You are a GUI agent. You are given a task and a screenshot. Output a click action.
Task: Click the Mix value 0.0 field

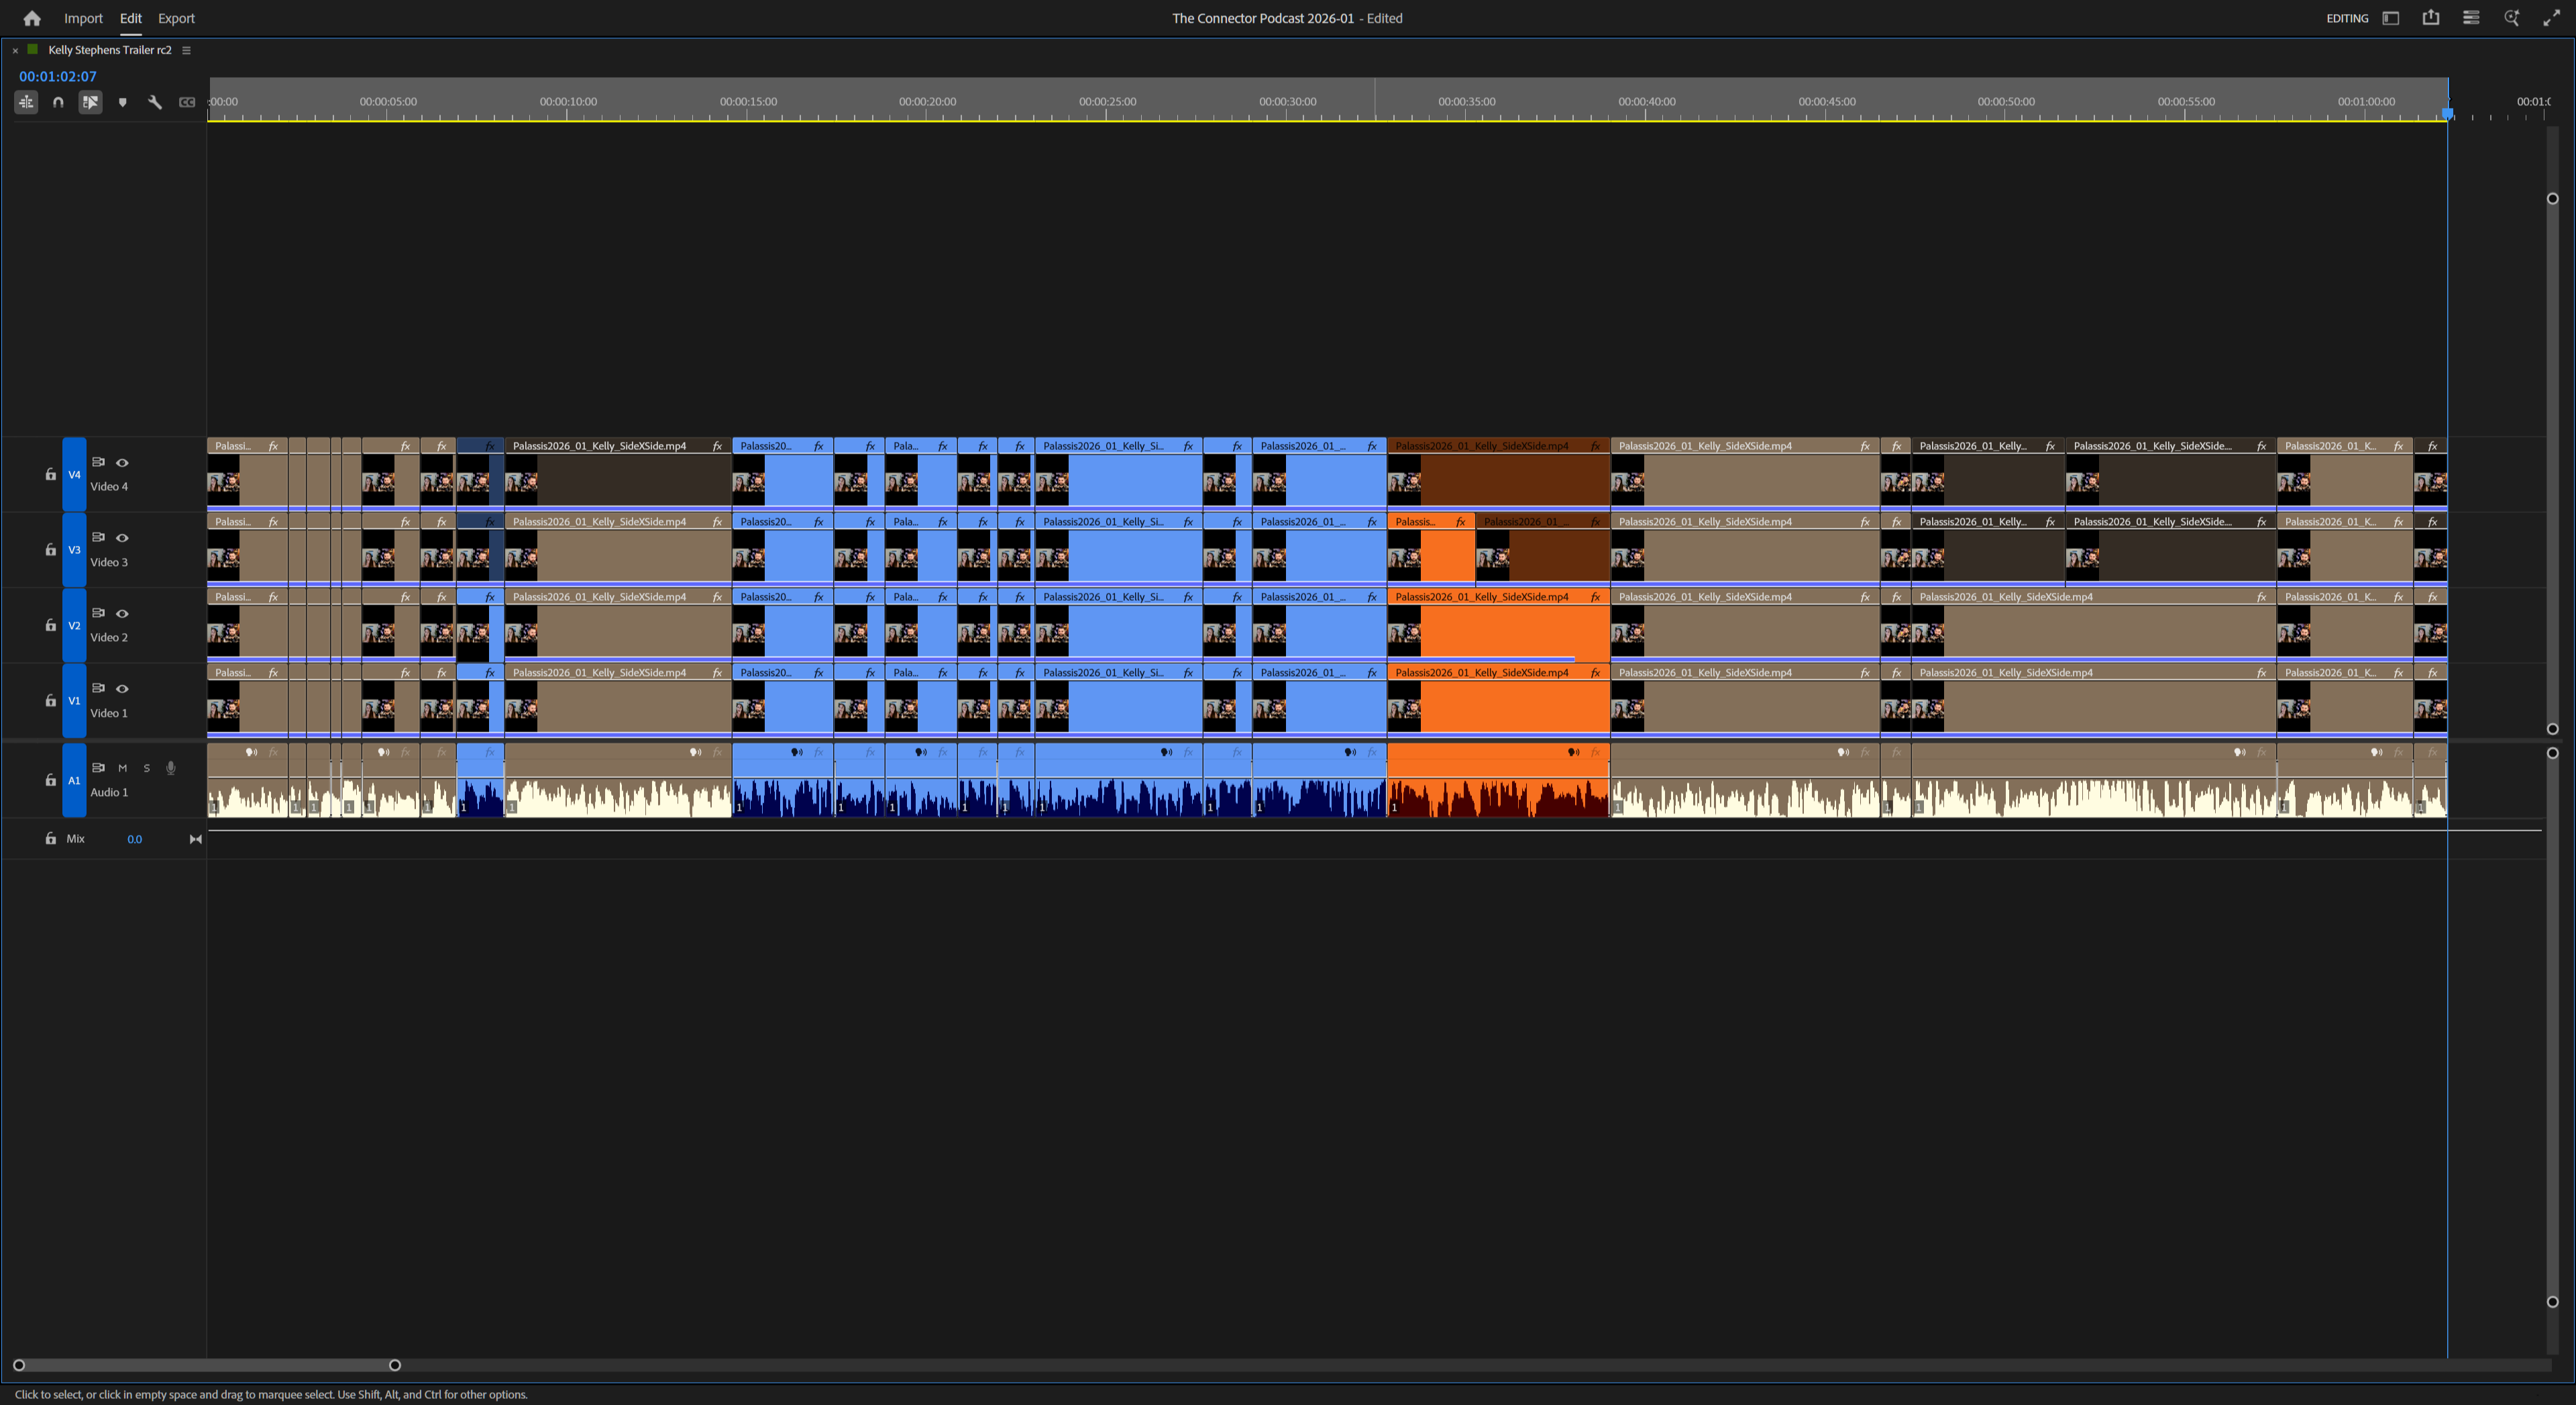tap(135, 839)
